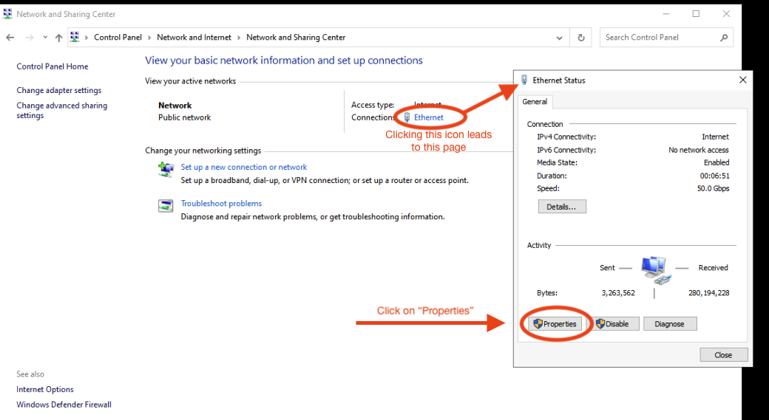Click the speed value 50.0 Gbps
The height and width of the screenshot is (420, 769).
713,188
